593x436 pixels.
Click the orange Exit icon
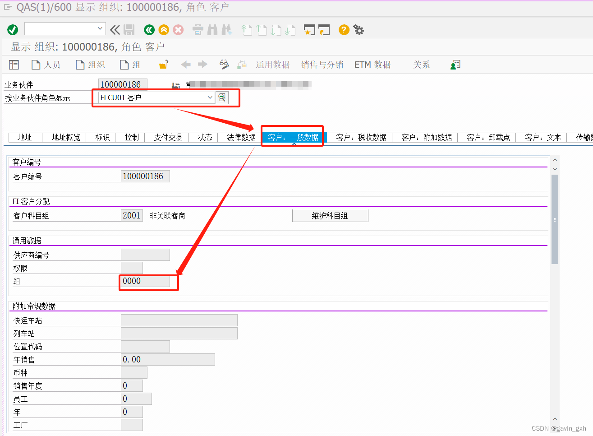[x=164, y=30]
